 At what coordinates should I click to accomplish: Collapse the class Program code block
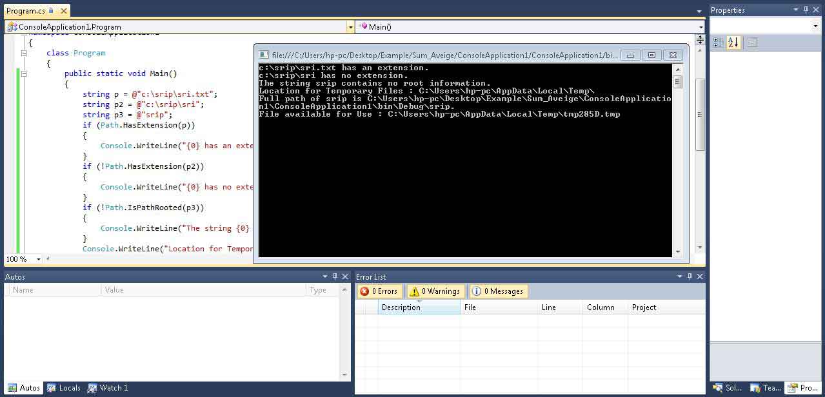click(24, 53)
